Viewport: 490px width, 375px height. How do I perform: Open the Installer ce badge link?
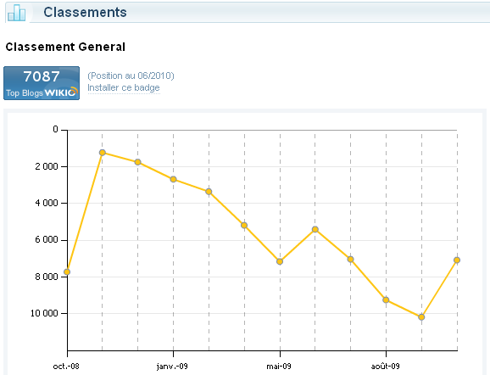124,87
